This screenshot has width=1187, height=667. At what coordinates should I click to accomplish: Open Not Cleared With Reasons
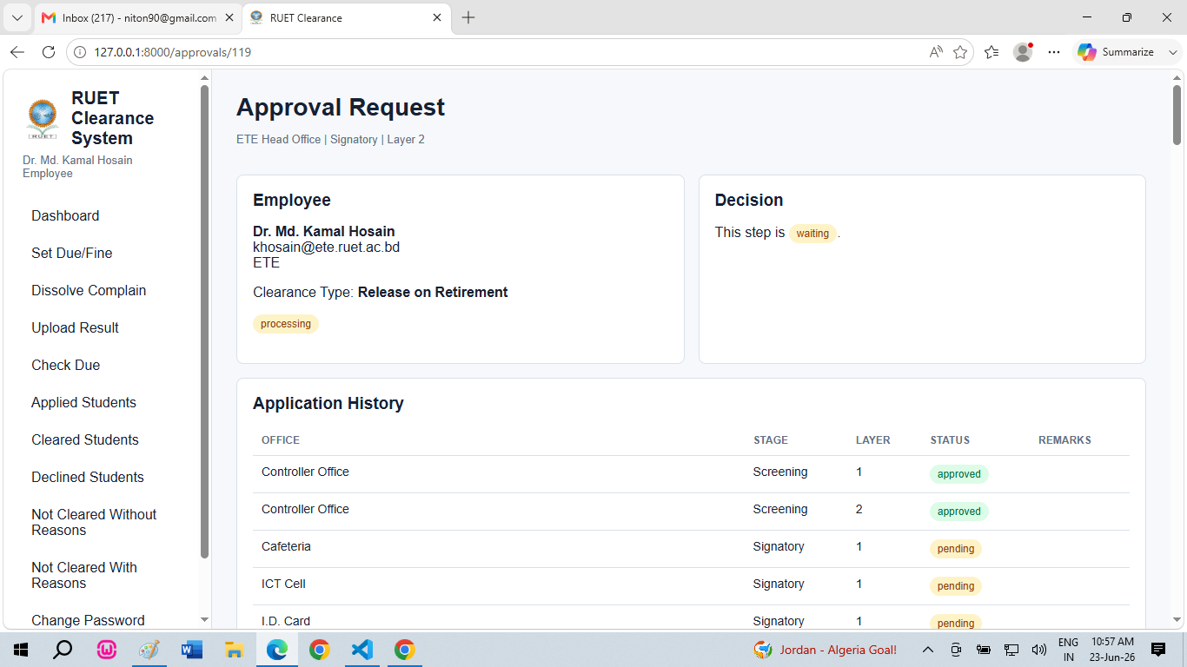[x=84, y=575]
